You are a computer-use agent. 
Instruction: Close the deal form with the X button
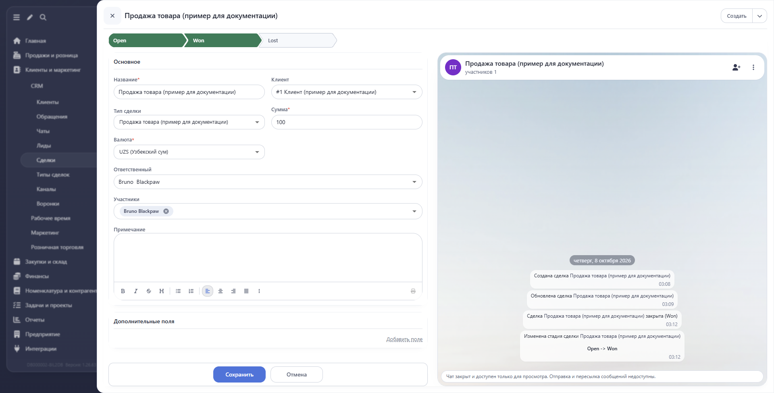pos(112,16)
